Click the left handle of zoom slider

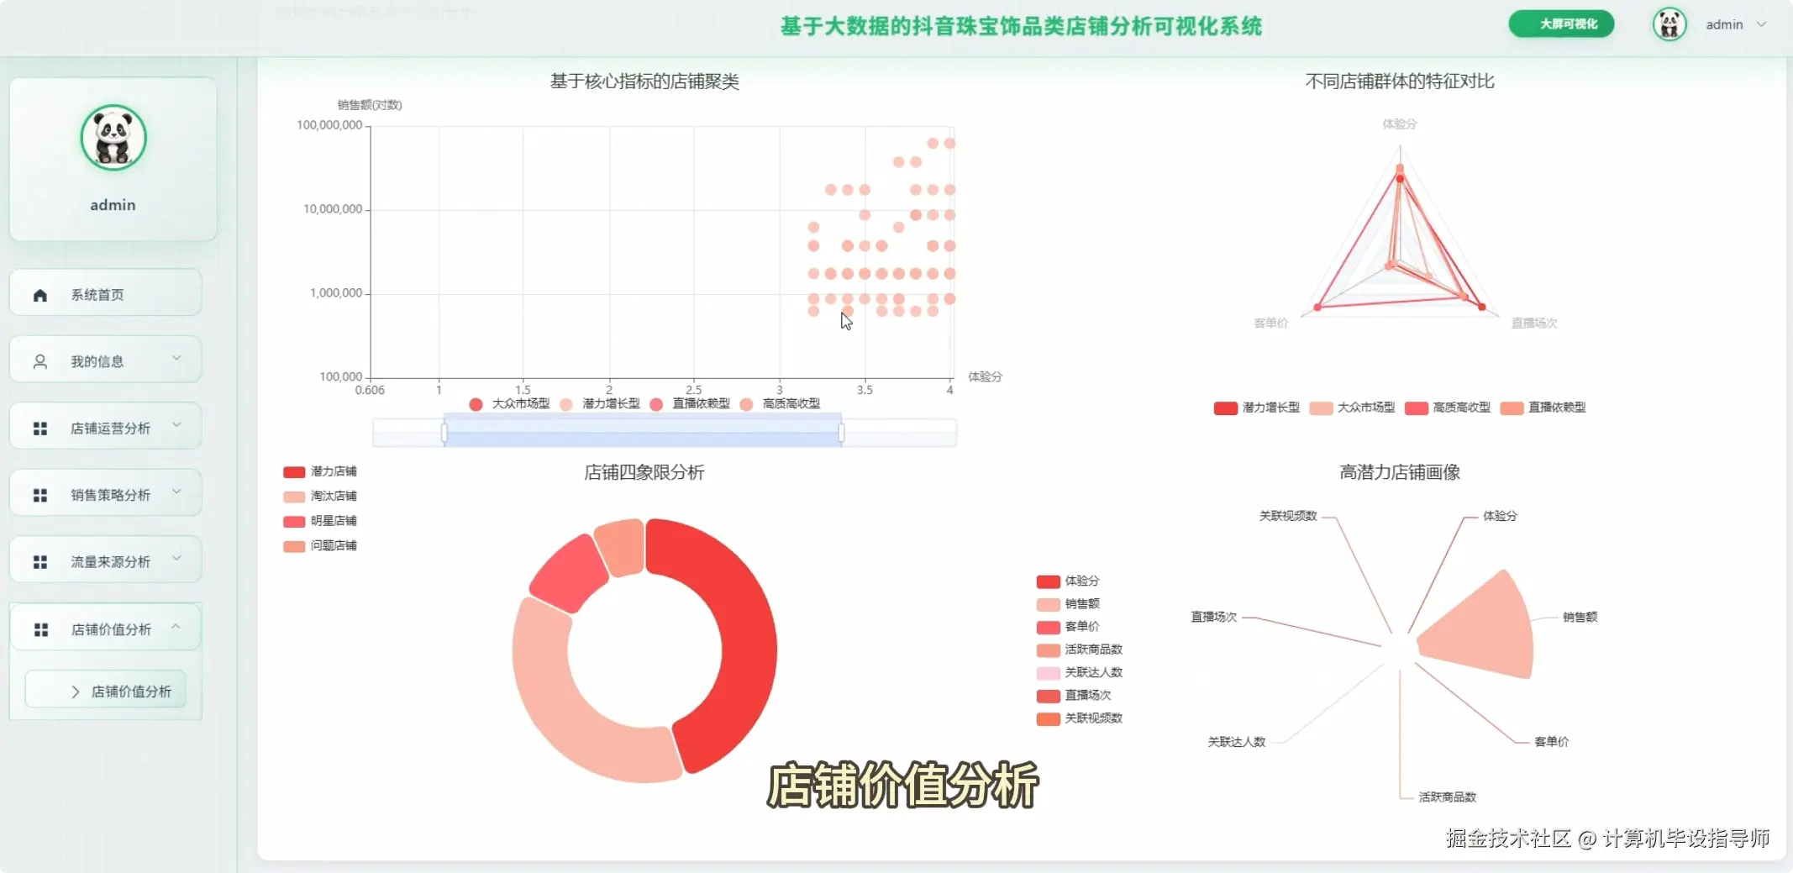[444, 432]
